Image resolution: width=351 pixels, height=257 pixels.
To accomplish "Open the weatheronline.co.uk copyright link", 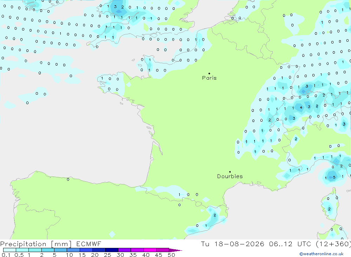I will pyautogui.click(x=322, y=254).
